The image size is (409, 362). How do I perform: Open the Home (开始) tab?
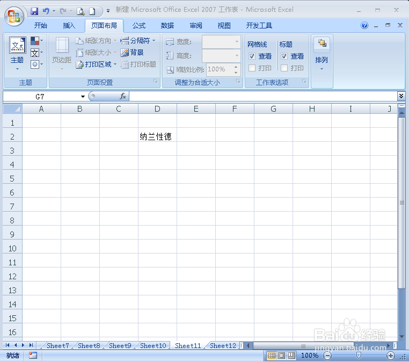(41, 26)
